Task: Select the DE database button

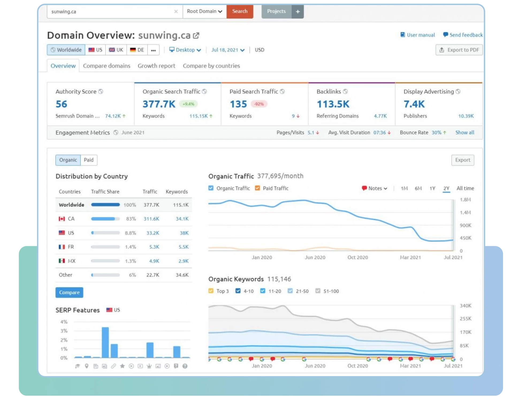Action: (137, 50)
